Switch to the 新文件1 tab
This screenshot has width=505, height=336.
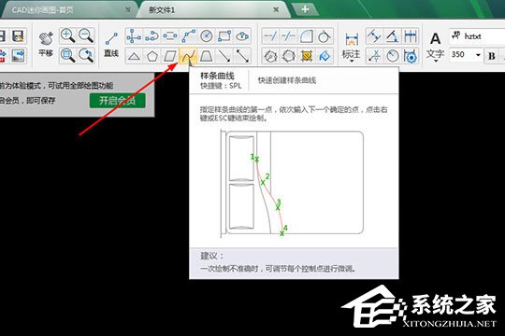tap(162, 10)
